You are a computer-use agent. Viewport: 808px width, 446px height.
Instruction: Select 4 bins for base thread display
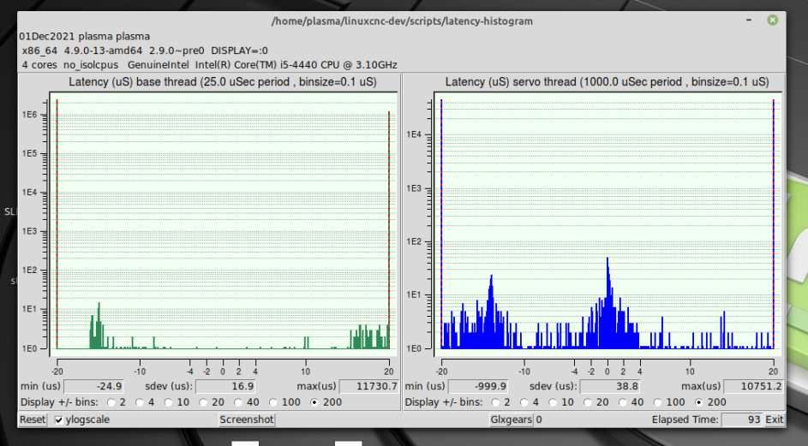(x=140, y=402)
